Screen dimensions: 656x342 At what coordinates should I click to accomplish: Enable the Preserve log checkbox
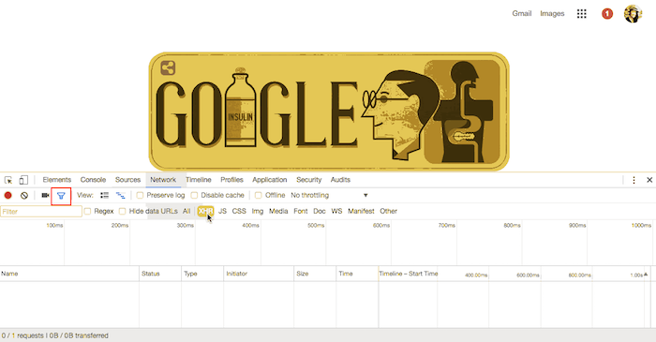tap(141, 195)
